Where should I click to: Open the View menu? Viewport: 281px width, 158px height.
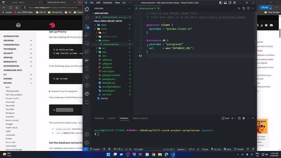[x=117, y=3]
